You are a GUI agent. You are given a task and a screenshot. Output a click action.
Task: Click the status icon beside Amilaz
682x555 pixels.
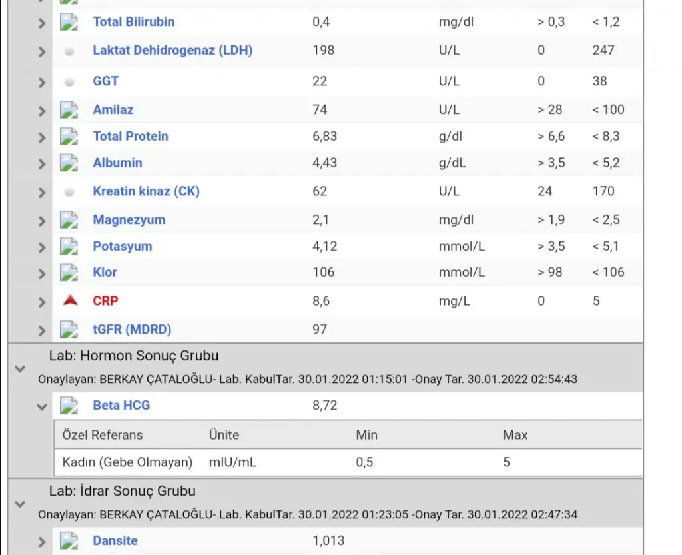[70, 110]
